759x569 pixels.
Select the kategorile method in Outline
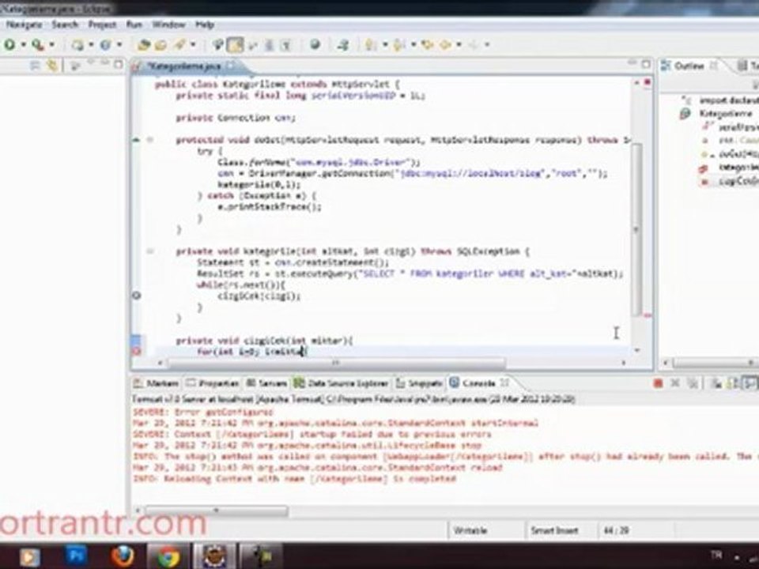click(x=738, y=168)
